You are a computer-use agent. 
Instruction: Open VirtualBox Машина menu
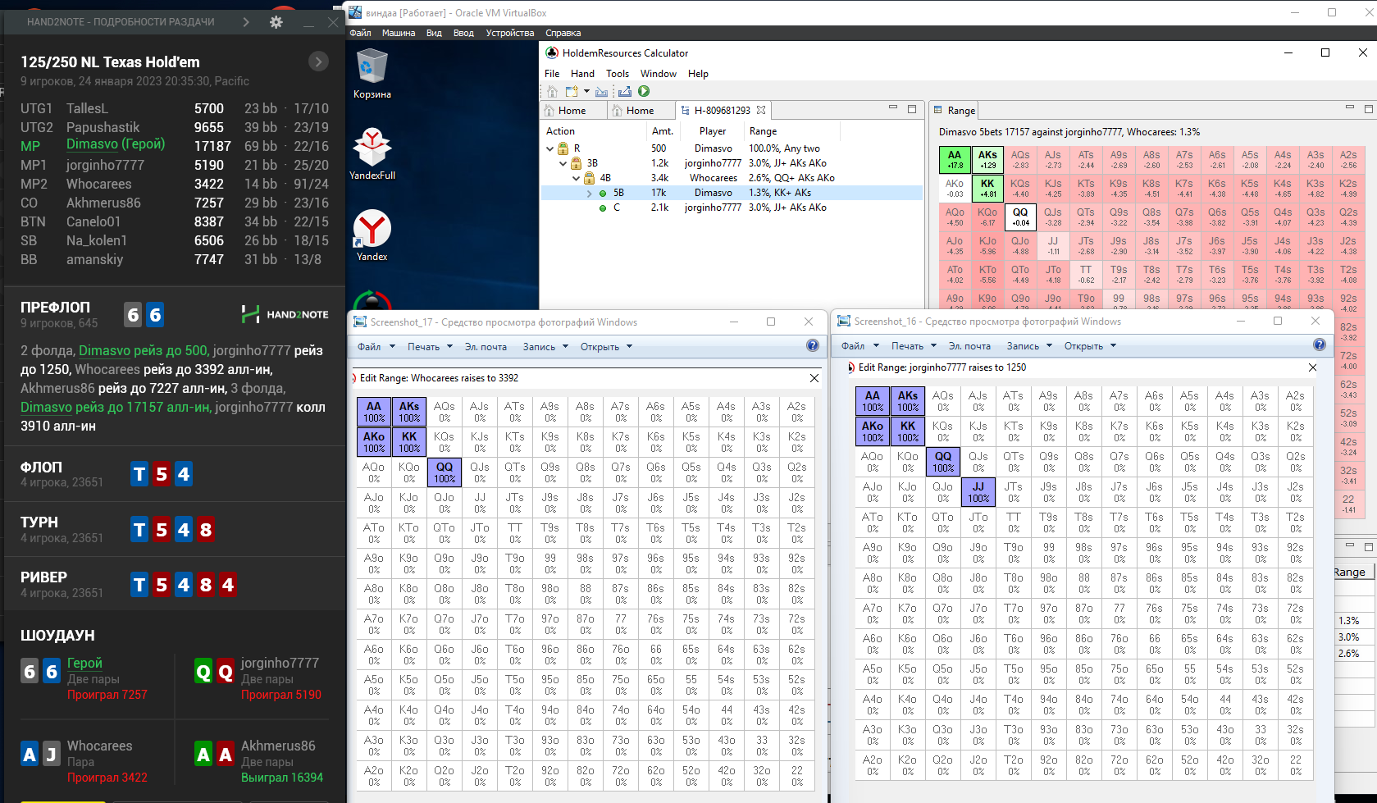tap(399, 33)
